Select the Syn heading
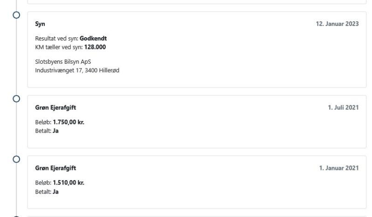 pos(40,24)
